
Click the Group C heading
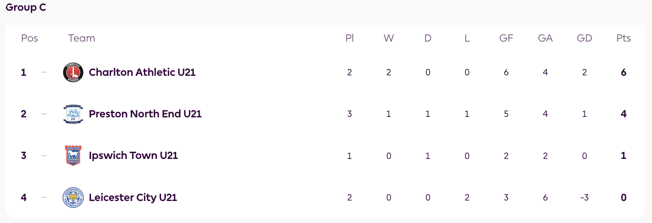[26, 8]
